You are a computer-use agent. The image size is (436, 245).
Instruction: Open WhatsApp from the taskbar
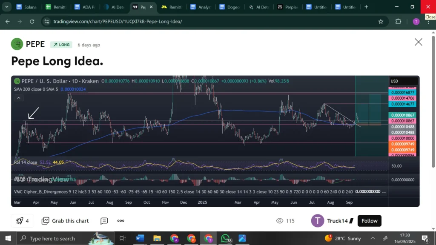(226, 238)
